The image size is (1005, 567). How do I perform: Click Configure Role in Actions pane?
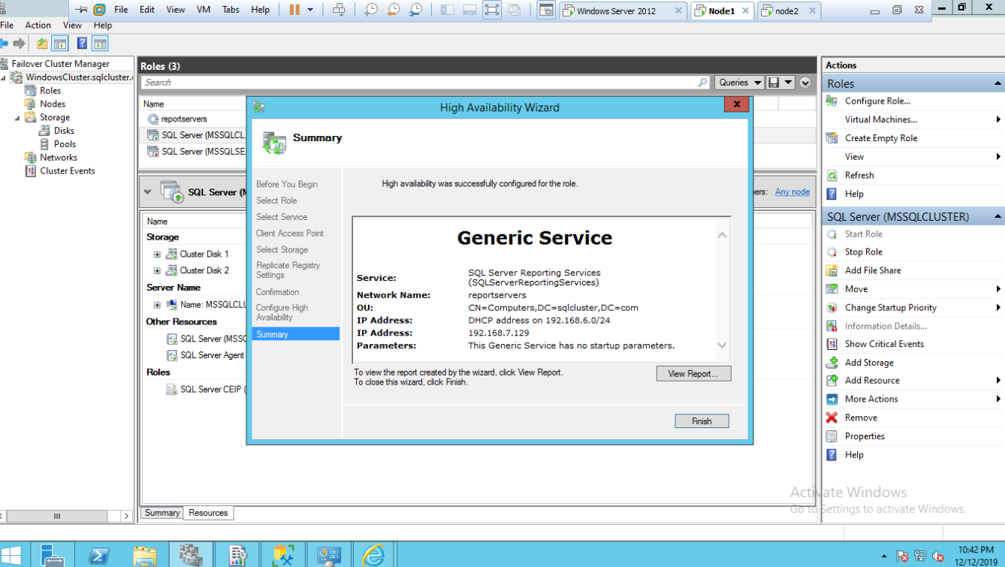(x=877, y=101)
